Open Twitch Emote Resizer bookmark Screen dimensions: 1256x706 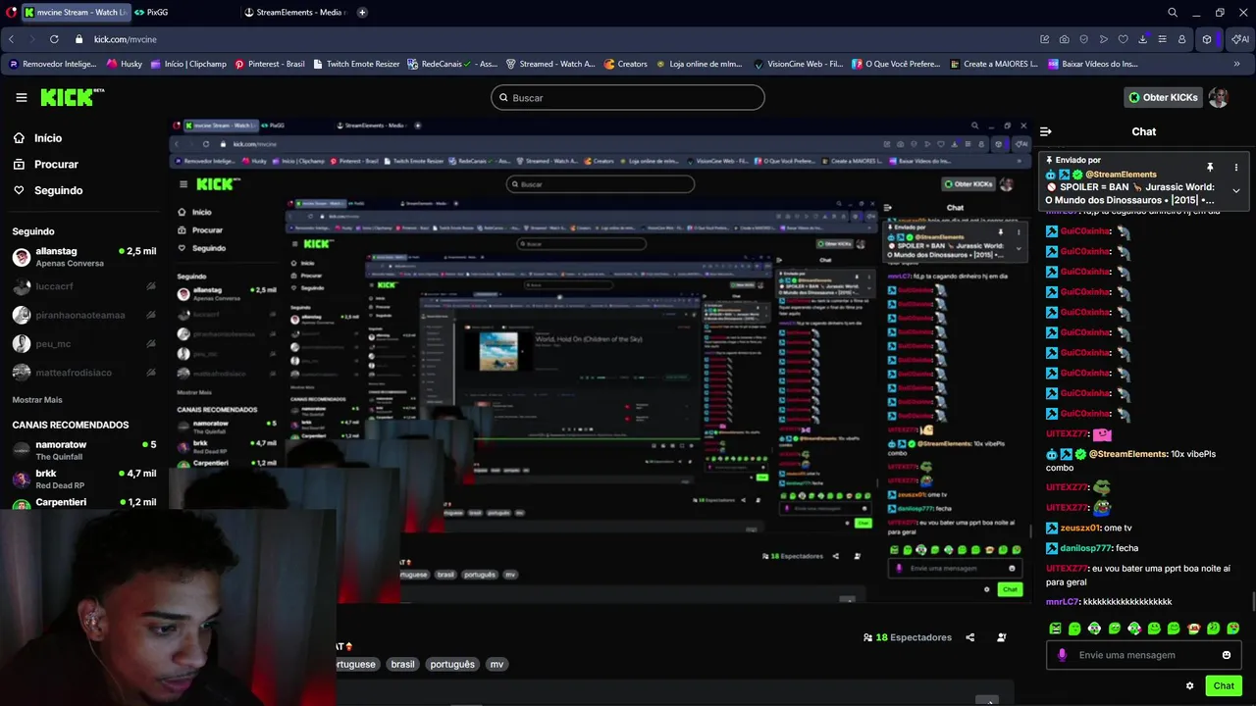(x=356, y=64)
